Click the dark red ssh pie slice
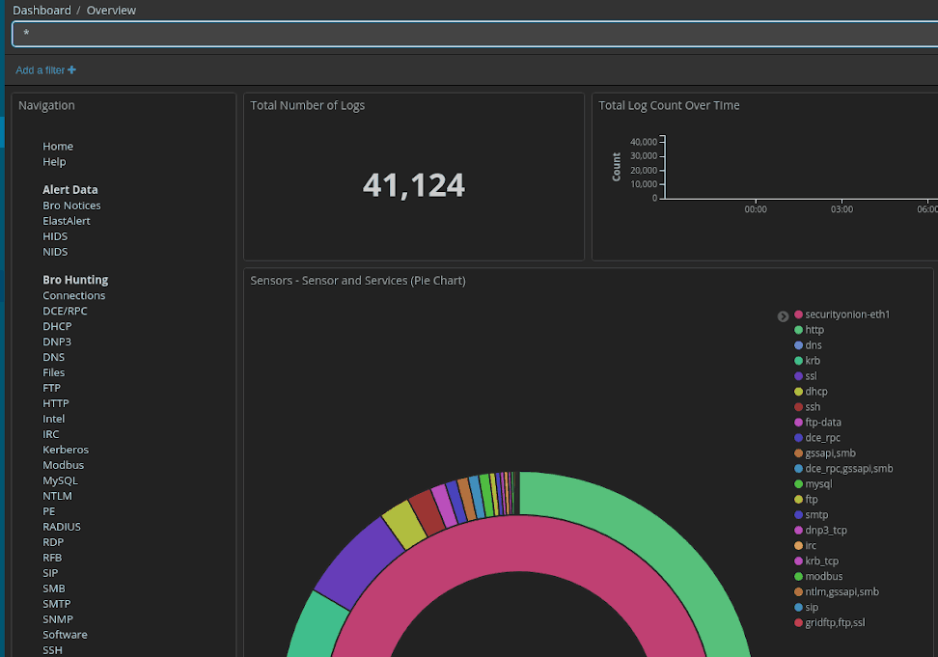 click(x=428, y=512)
